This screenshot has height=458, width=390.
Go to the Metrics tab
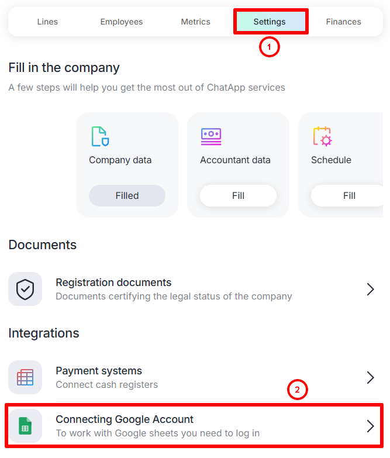196,22
